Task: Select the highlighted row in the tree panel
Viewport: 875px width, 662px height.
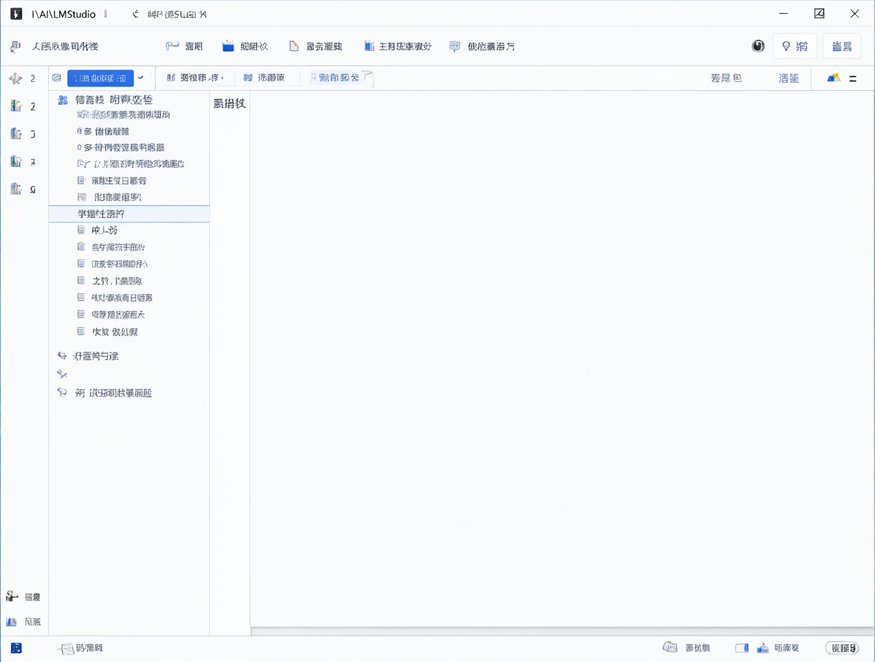Action: point(129,214)
